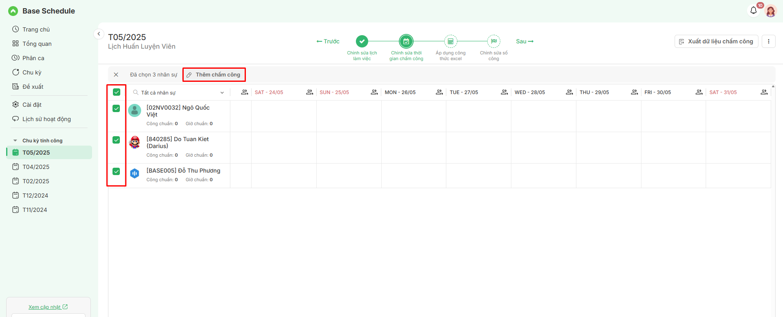This screenshot has height=317, width=783.
Task: Click the 'Áp dụng công thức excel' step icon
Action: pos(450,41)
